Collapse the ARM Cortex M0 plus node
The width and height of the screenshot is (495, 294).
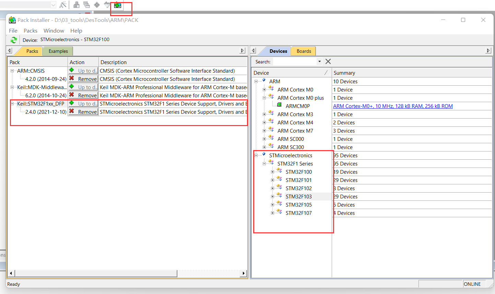coord(264,98)
